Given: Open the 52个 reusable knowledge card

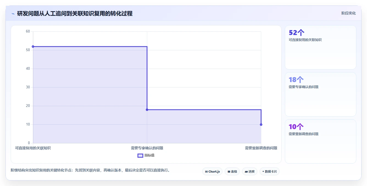Looking at the screenshot, I should [321, 47].
